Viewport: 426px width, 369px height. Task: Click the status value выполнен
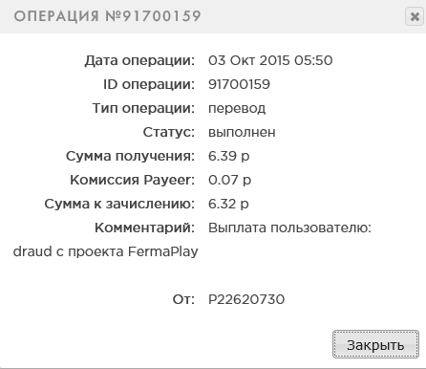(x=242, y=132)
